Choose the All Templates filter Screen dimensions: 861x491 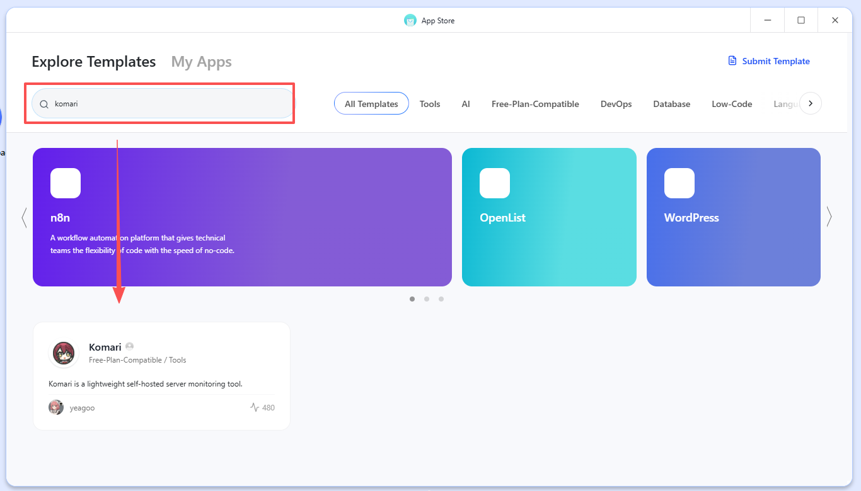pos(371,104)
